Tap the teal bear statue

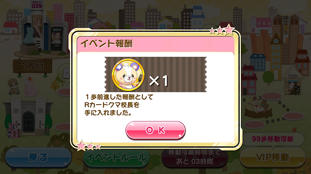(x=29, y=37)
